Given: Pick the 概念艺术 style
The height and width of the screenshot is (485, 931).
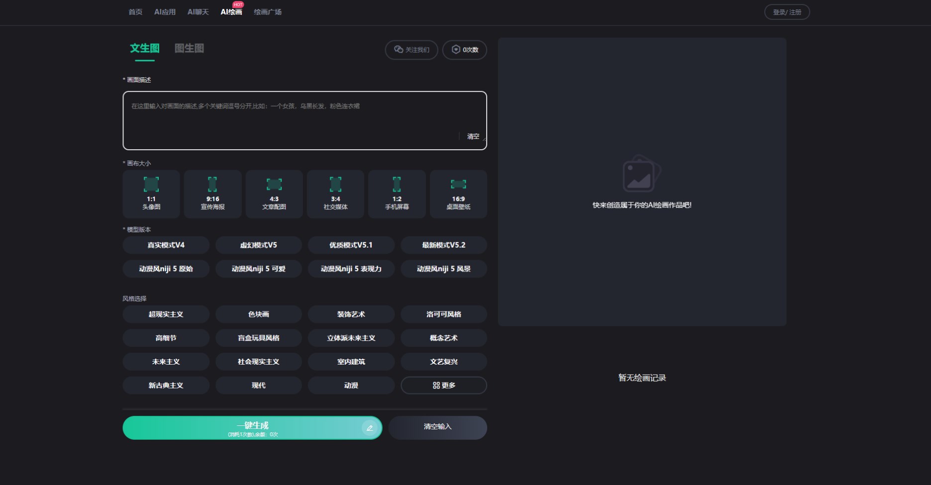Looking at the screenshot, I should pos(443,338).
